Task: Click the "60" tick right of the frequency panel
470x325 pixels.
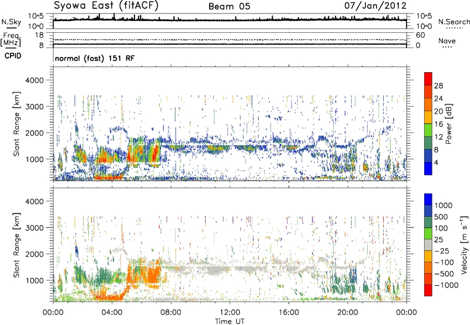Action: pyautogui.click(x=420, y=35)
